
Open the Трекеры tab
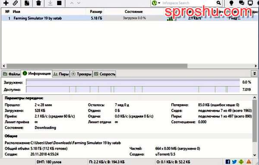coord(82,74)
